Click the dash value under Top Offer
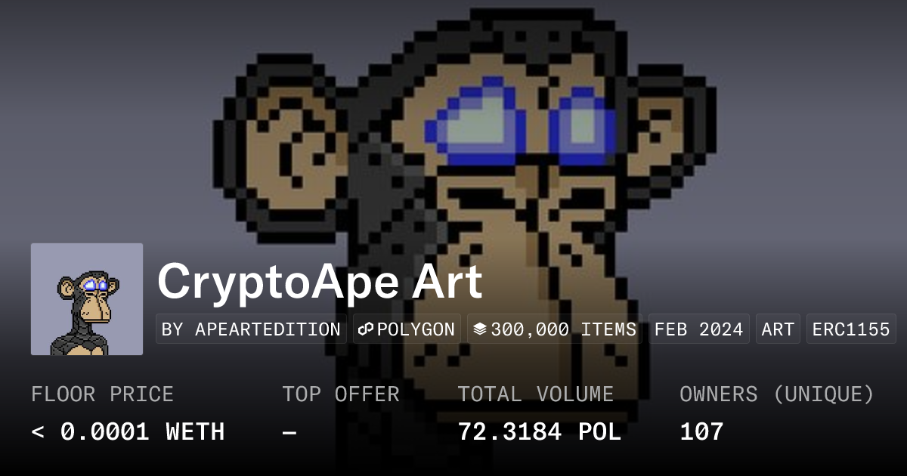Screen dimensions: 907x476 pyautogui.click(x=289, y=432)
